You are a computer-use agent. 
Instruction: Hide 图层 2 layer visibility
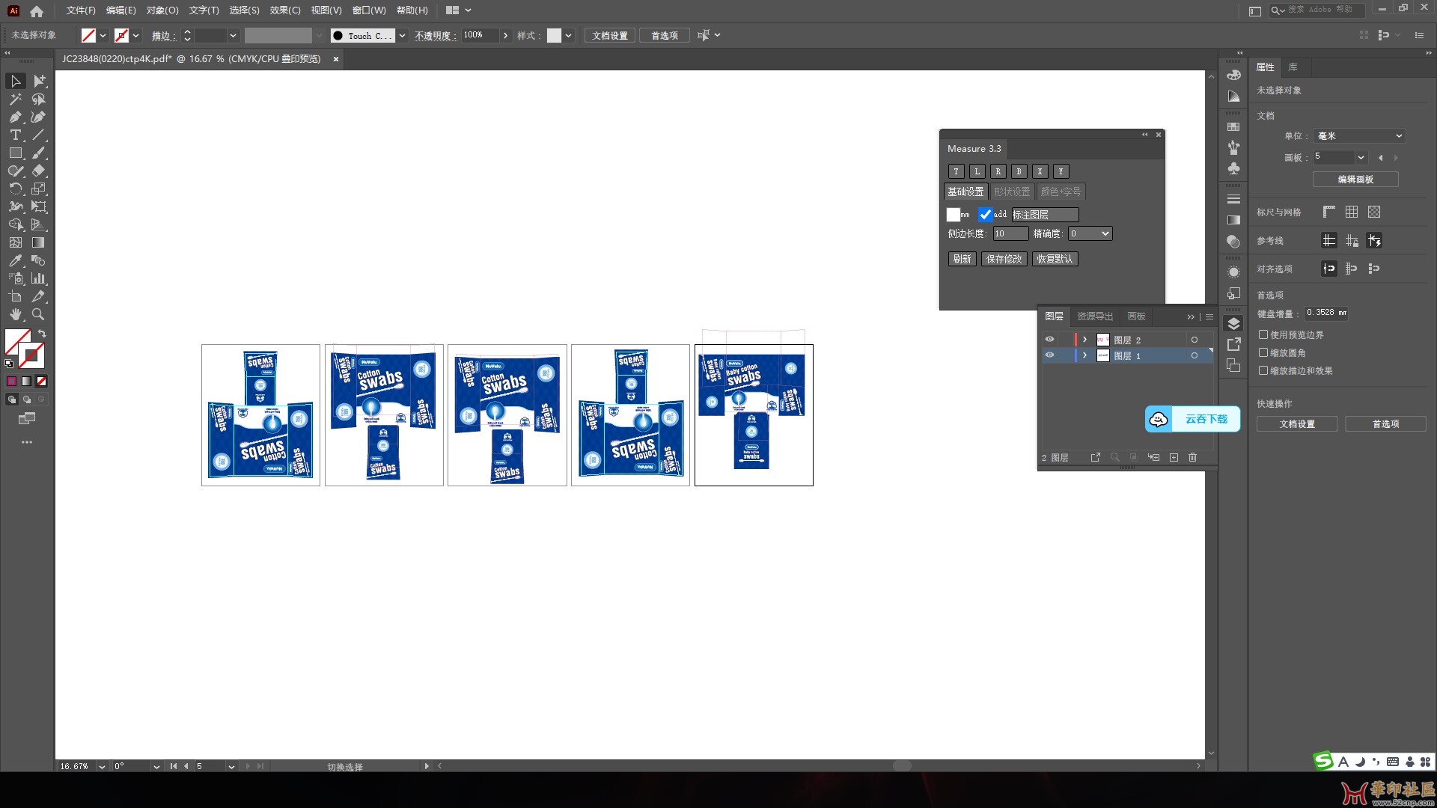pos(1049,340)
